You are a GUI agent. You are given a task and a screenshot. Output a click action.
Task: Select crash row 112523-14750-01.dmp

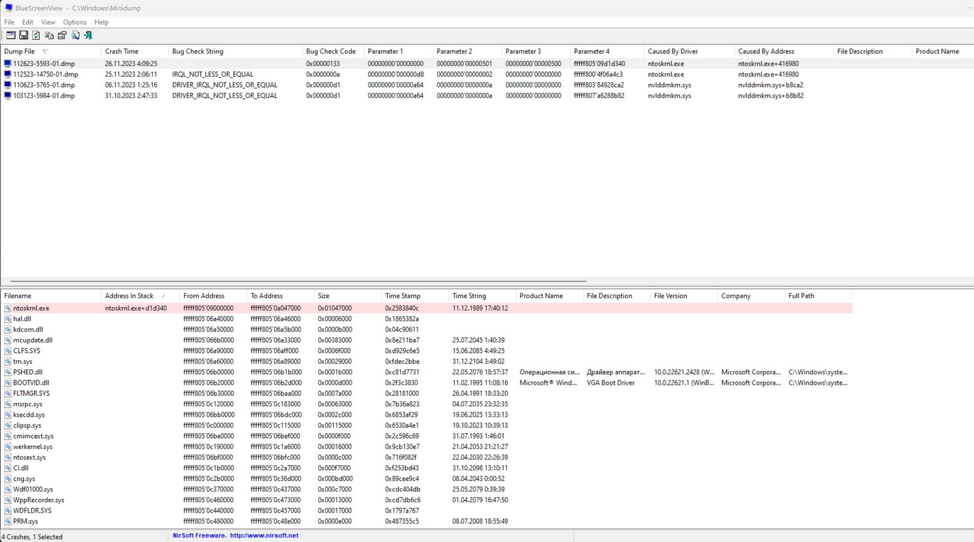[x=487, y=74]
